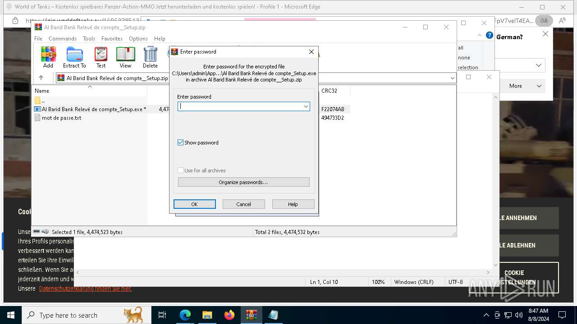Open File Explorer from the taskbar
The height and width of the screenshot is (324, 577).
click(x=207, y=315)
